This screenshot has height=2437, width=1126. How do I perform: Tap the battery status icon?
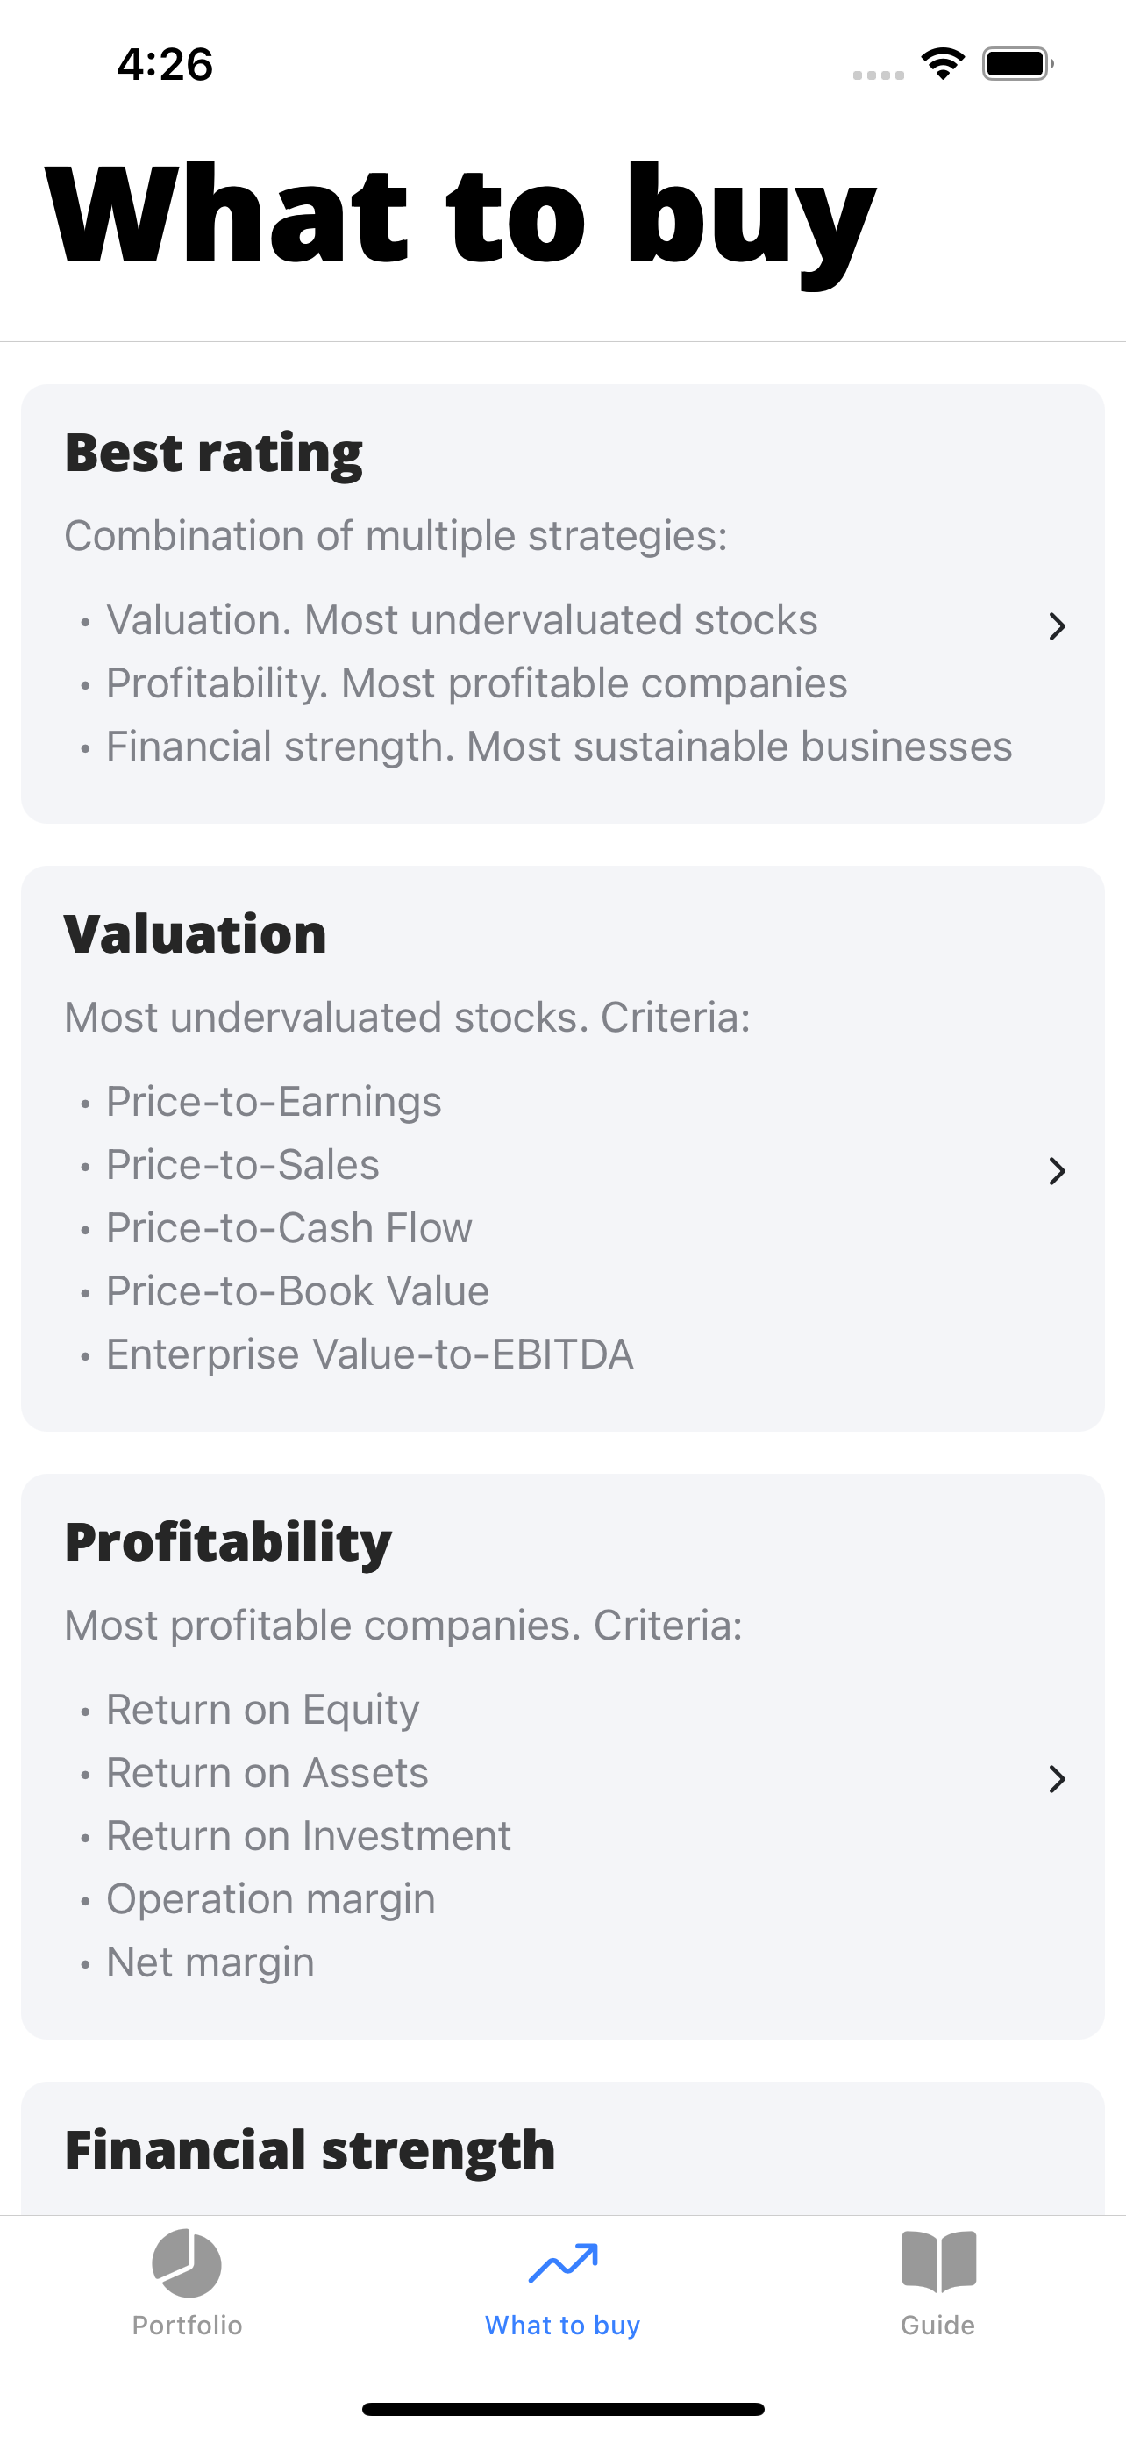point(1017,63)
